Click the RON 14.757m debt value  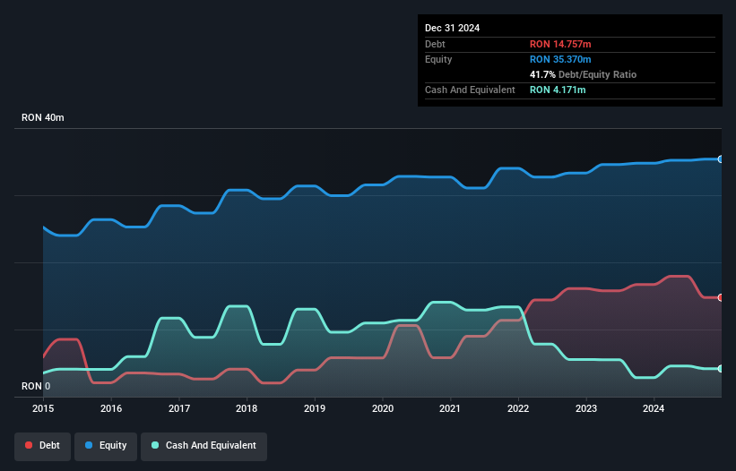coord(560,44)
